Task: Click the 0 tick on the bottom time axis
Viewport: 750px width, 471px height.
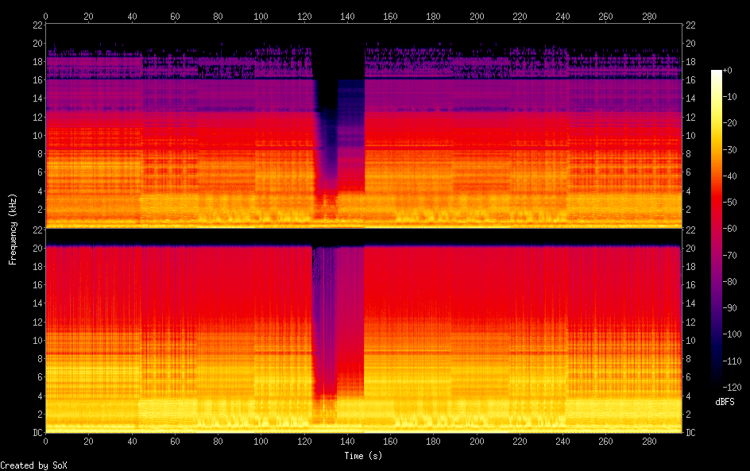Action: pyautogui.click(x=46, y=442)
